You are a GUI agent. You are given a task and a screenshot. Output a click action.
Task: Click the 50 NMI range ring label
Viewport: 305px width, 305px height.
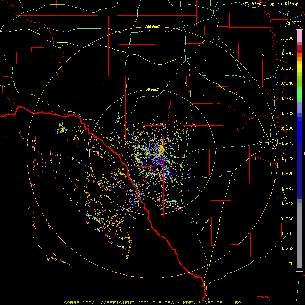(152, 89)
